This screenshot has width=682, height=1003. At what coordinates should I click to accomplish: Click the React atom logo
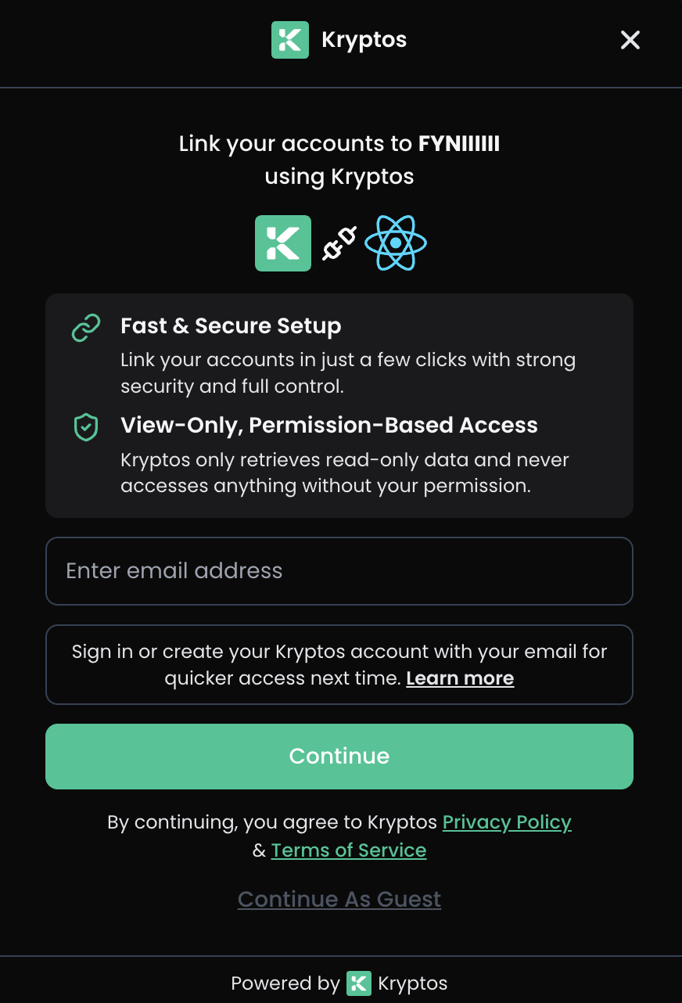[x=396, y=243]
